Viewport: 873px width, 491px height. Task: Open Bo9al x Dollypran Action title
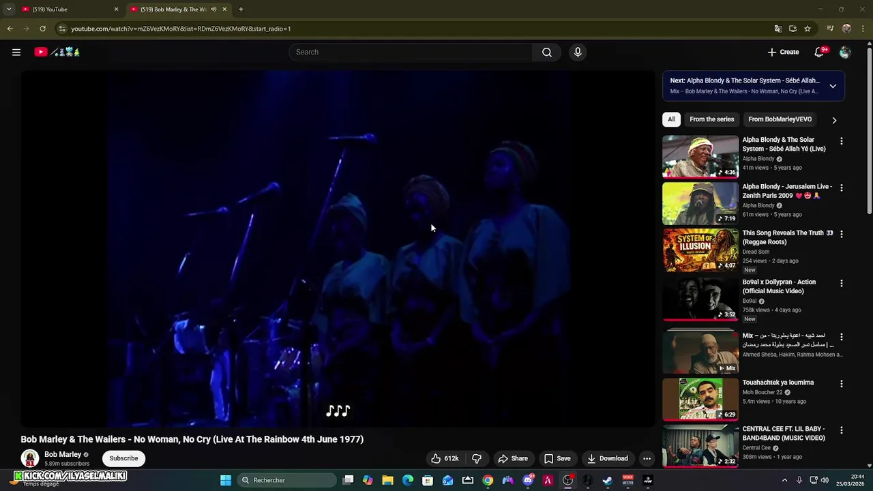(779, 286)
